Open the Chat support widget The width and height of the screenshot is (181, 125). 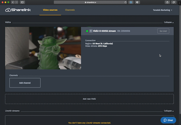(168, 120)
